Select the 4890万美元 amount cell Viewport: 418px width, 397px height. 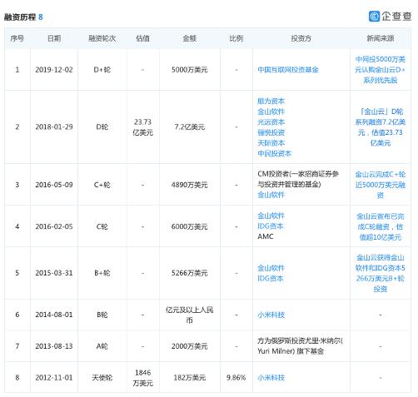[x=190, y=185]
